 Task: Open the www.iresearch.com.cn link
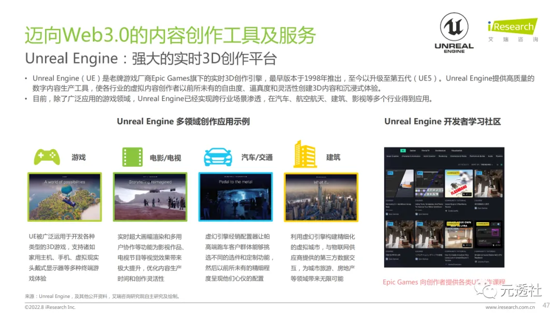[x=510, y=307]
